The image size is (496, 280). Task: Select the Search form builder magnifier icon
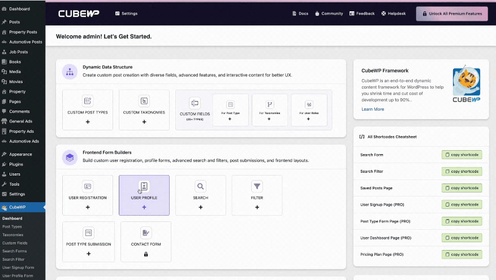(201, 186)
